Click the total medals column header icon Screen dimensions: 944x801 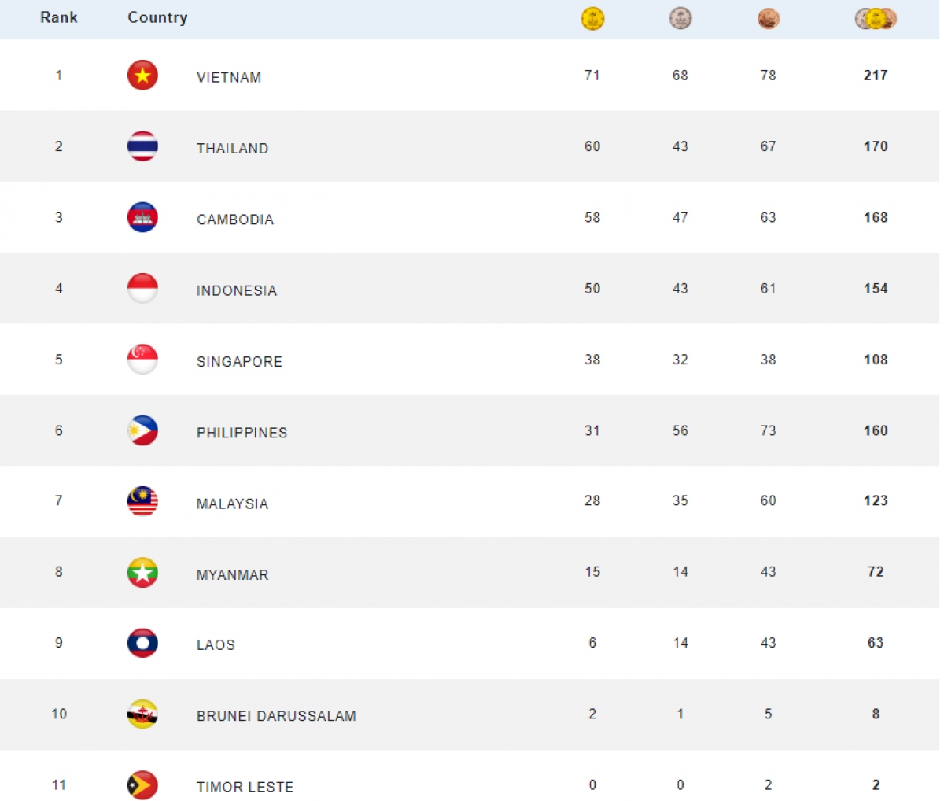click(876, 18)
